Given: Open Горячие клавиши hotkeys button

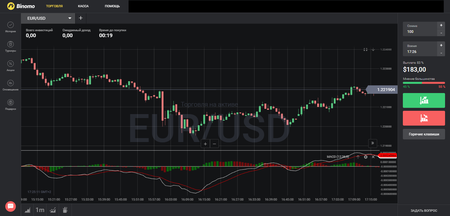Looking at the screenshot, I should click(424, 134).
